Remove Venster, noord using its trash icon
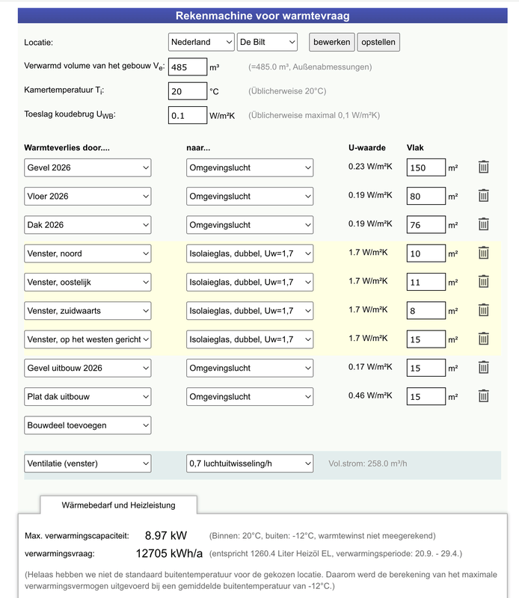The image size is (519, 598). coord(484,253)
